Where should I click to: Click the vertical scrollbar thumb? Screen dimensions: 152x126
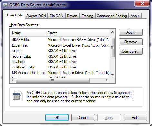click(x=112, y=47)
